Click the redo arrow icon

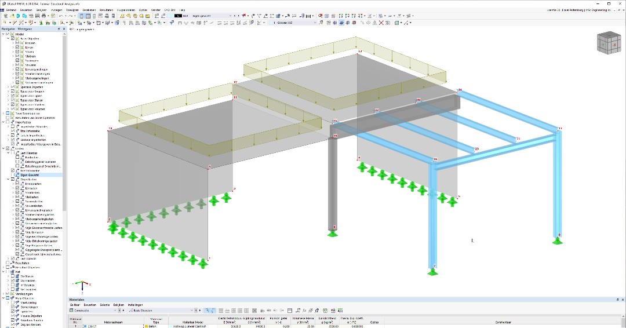pyautogui.click(x=70, y=16)
